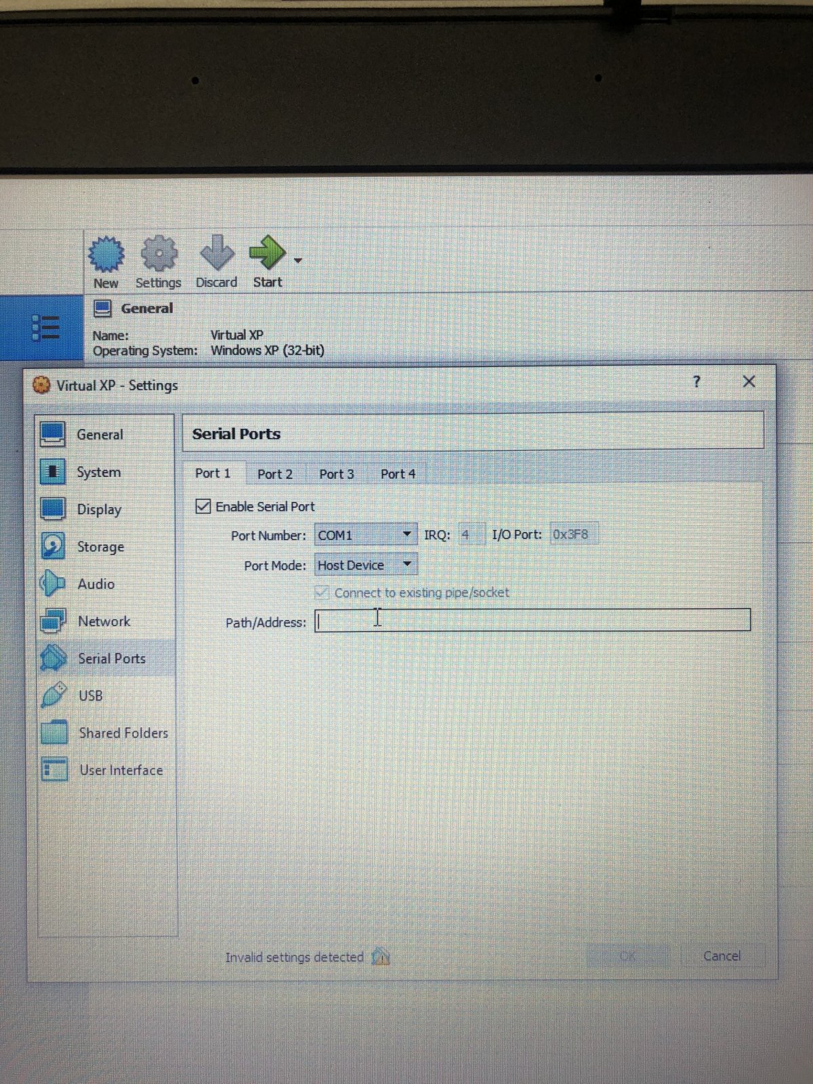Switch to the Port 1 tab
813x1084 pixels.
pos(213,473)
